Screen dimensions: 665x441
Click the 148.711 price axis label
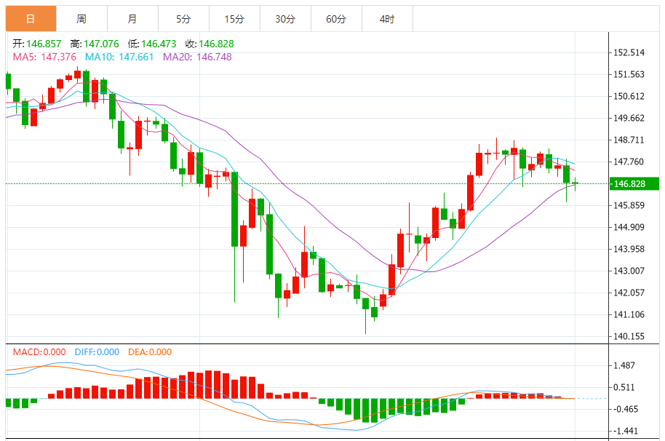[629, 140]
